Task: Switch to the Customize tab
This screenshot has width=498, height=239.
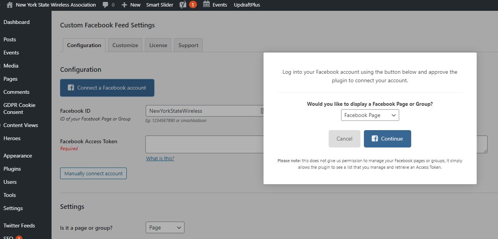Action: pyautogui.click(x=125, y=45)
